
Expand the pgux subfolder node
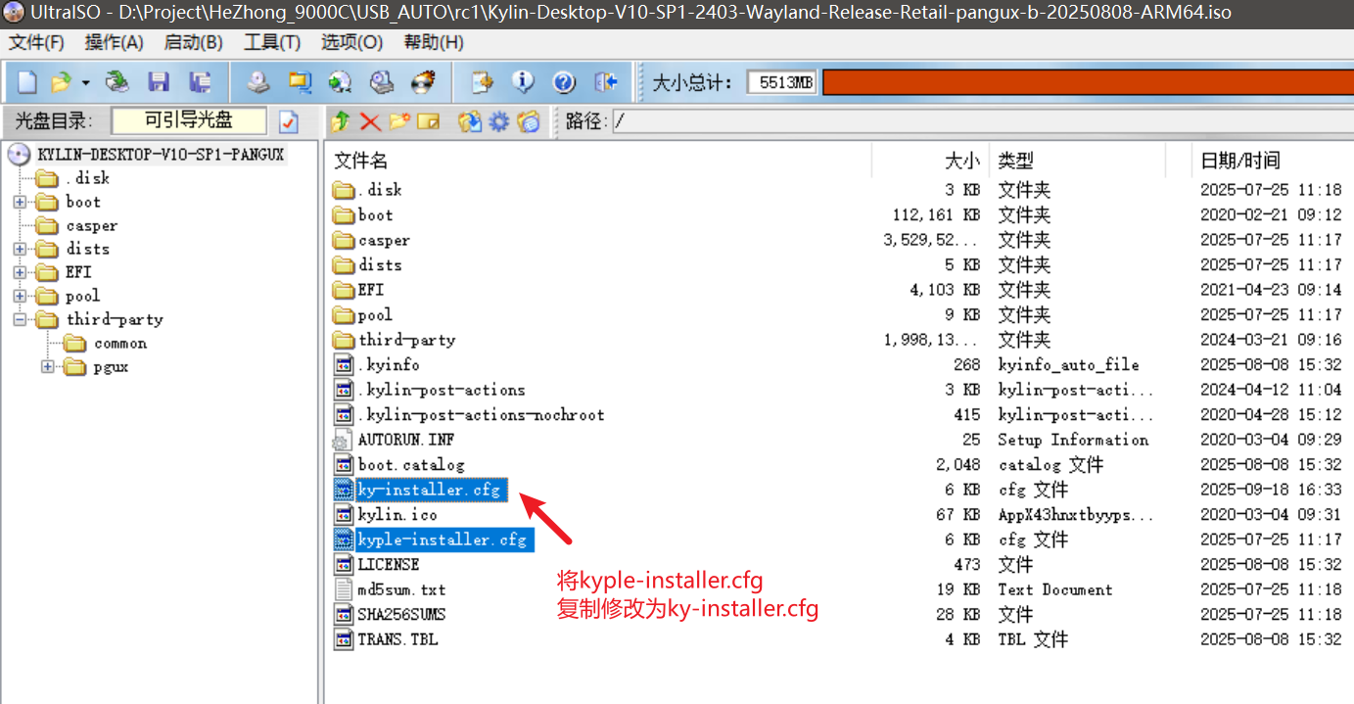[48, 367]
